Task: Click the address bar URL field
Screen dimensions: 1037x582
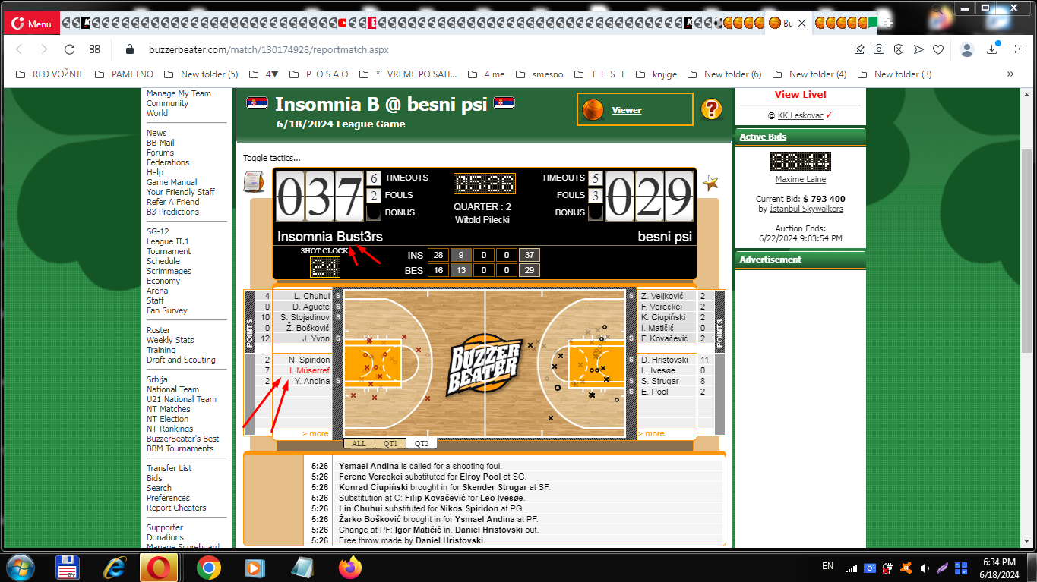Action: pos(268,50)
